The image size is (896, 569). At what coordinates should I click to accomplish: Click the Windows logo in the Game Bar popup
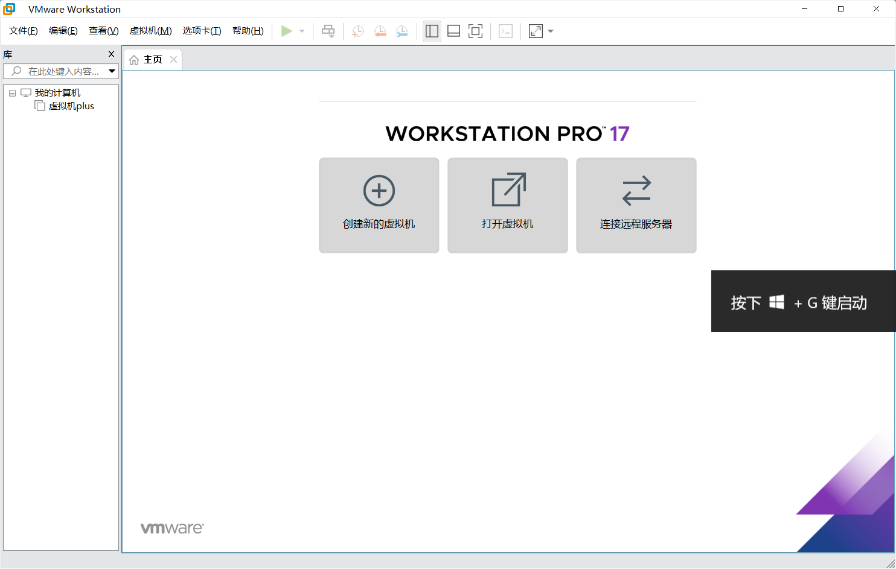[776, 302]
